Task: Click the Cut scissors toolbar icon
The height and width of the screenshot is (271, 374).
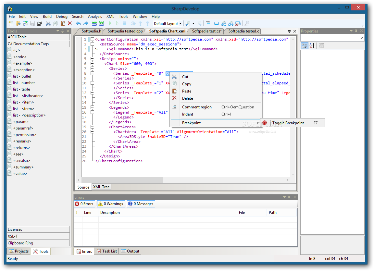Action: pos(48,23)
